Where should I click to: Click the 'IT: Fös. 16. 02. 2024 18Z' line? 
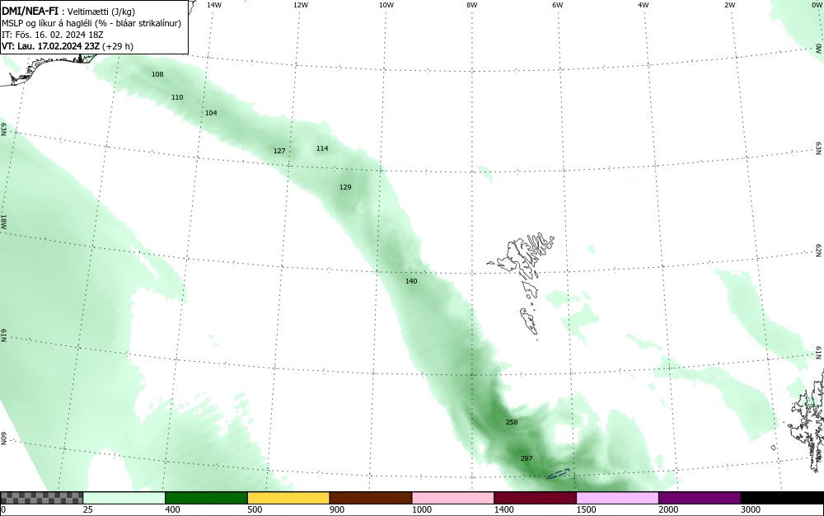pos(53,35)
